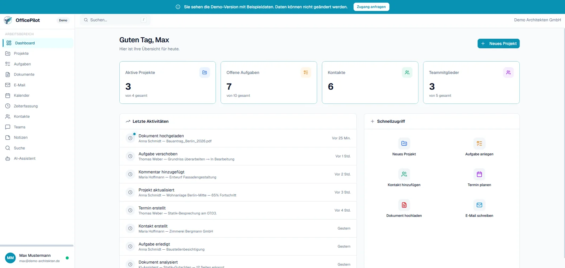Click the Zugang anfragen button
This screenshot has width=565, height=268.
371,7
